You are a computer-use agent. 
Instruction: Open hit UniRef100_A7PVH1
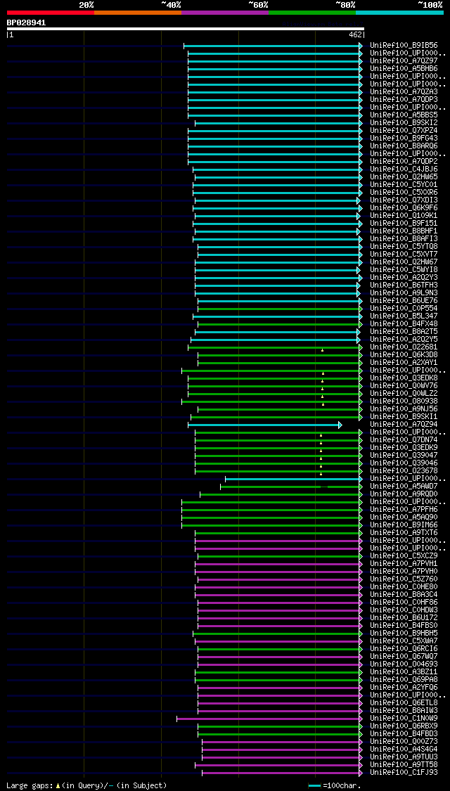click(x=404, y=563)
